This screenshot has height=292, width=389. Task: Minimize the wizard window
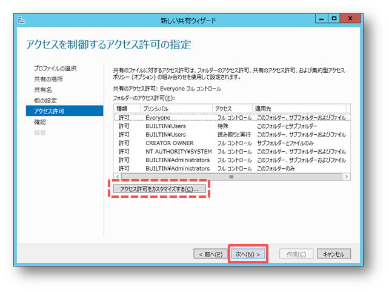[x=322, y=19]
